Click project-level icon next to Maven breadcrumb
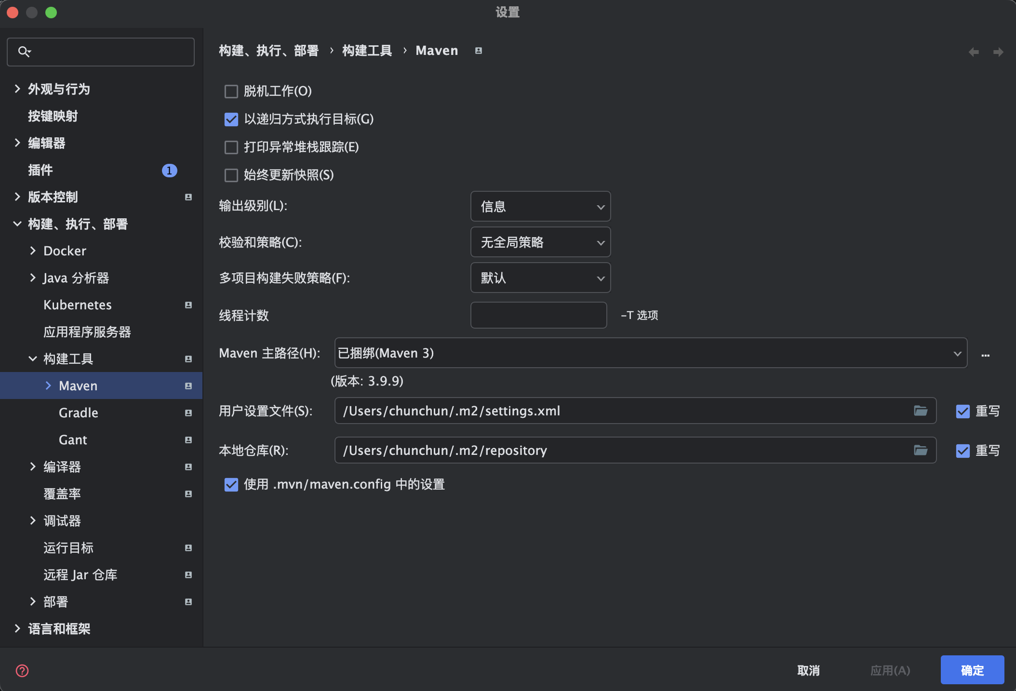Viewport: 1016px width, 691px height. pos(478,51)
